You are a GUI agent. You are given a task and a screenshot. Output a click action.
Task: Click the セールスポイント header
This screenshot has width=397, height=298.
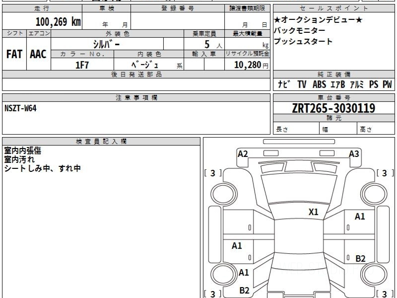(x=334, y=9)
